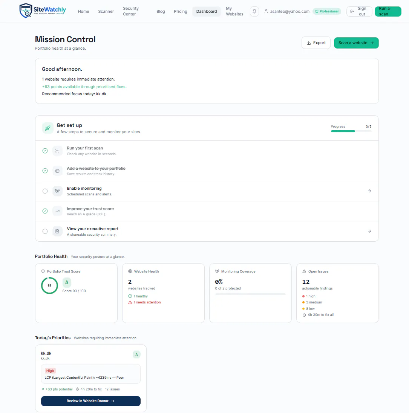Click the 3/5 progress count
The width and height of the screenshot is (409, 413).
369,126
